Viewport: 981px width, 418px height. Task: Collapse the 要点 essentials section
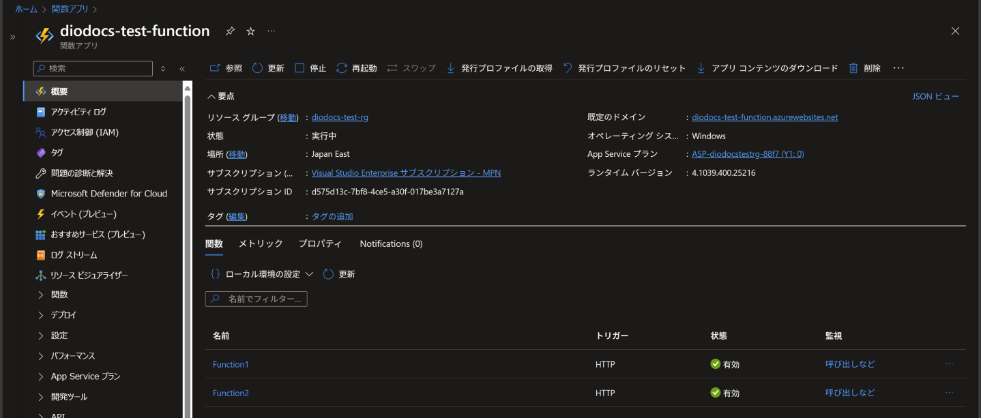[221, 96]
